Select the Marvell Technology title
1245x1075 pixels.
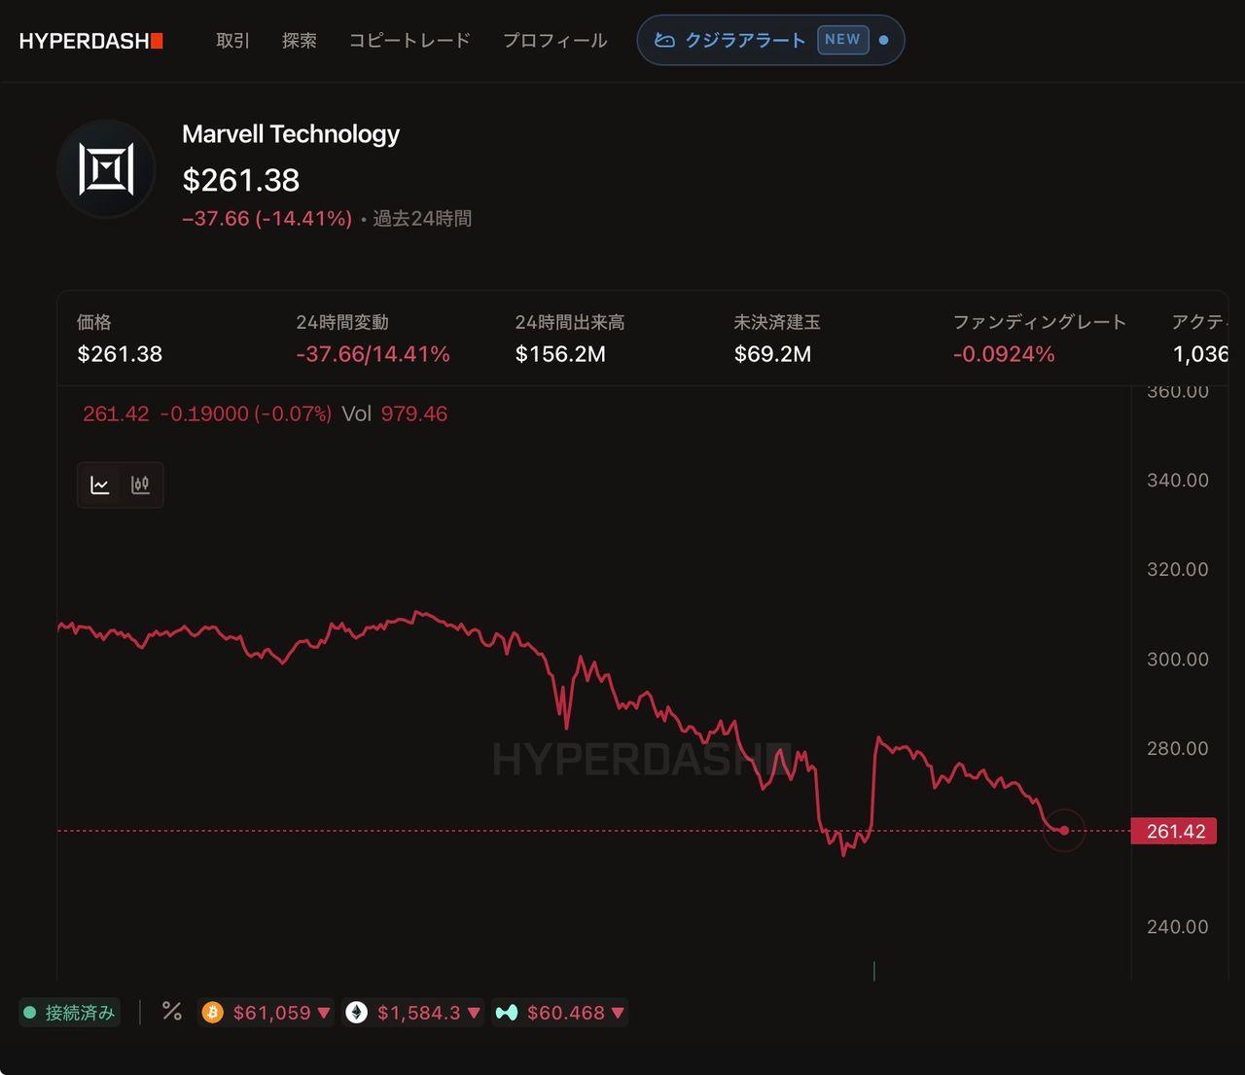point(291,134)
